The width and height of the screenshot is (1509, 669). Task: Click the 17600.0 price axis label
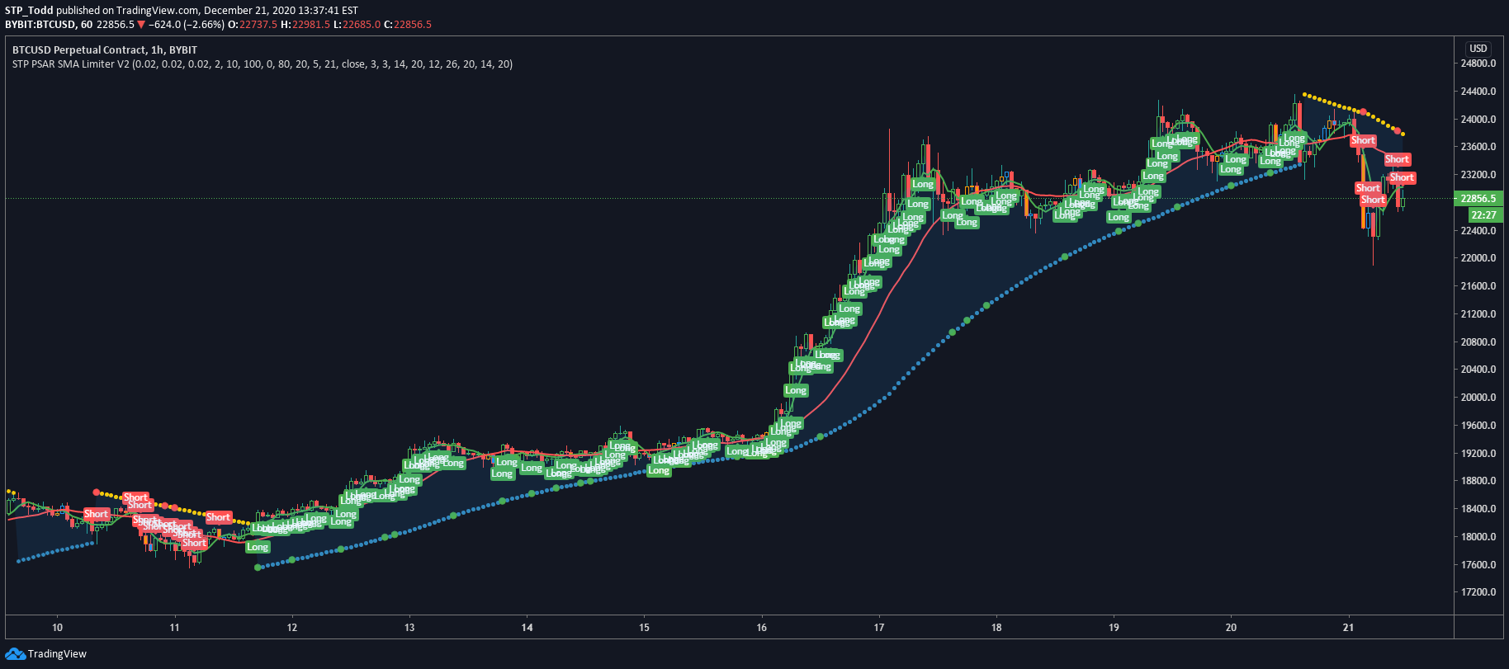(x=1478, y=565)
